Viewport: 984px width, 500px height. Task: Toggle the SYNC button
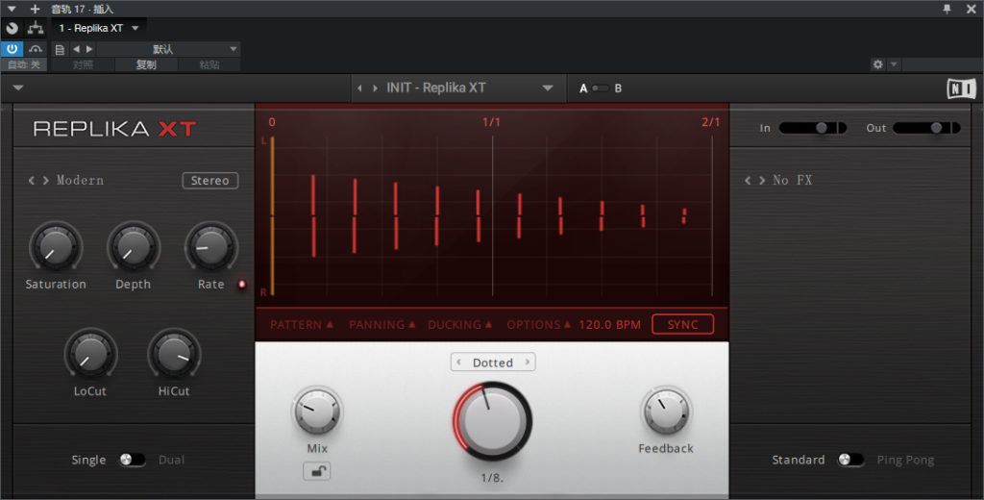click(x=683, y=324)
